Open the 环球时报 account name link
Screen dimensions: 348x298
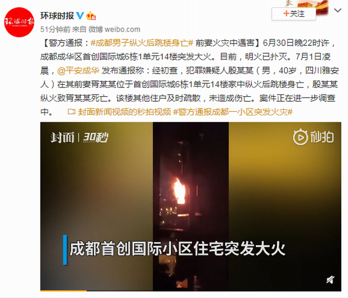click(x=57, y=16)
